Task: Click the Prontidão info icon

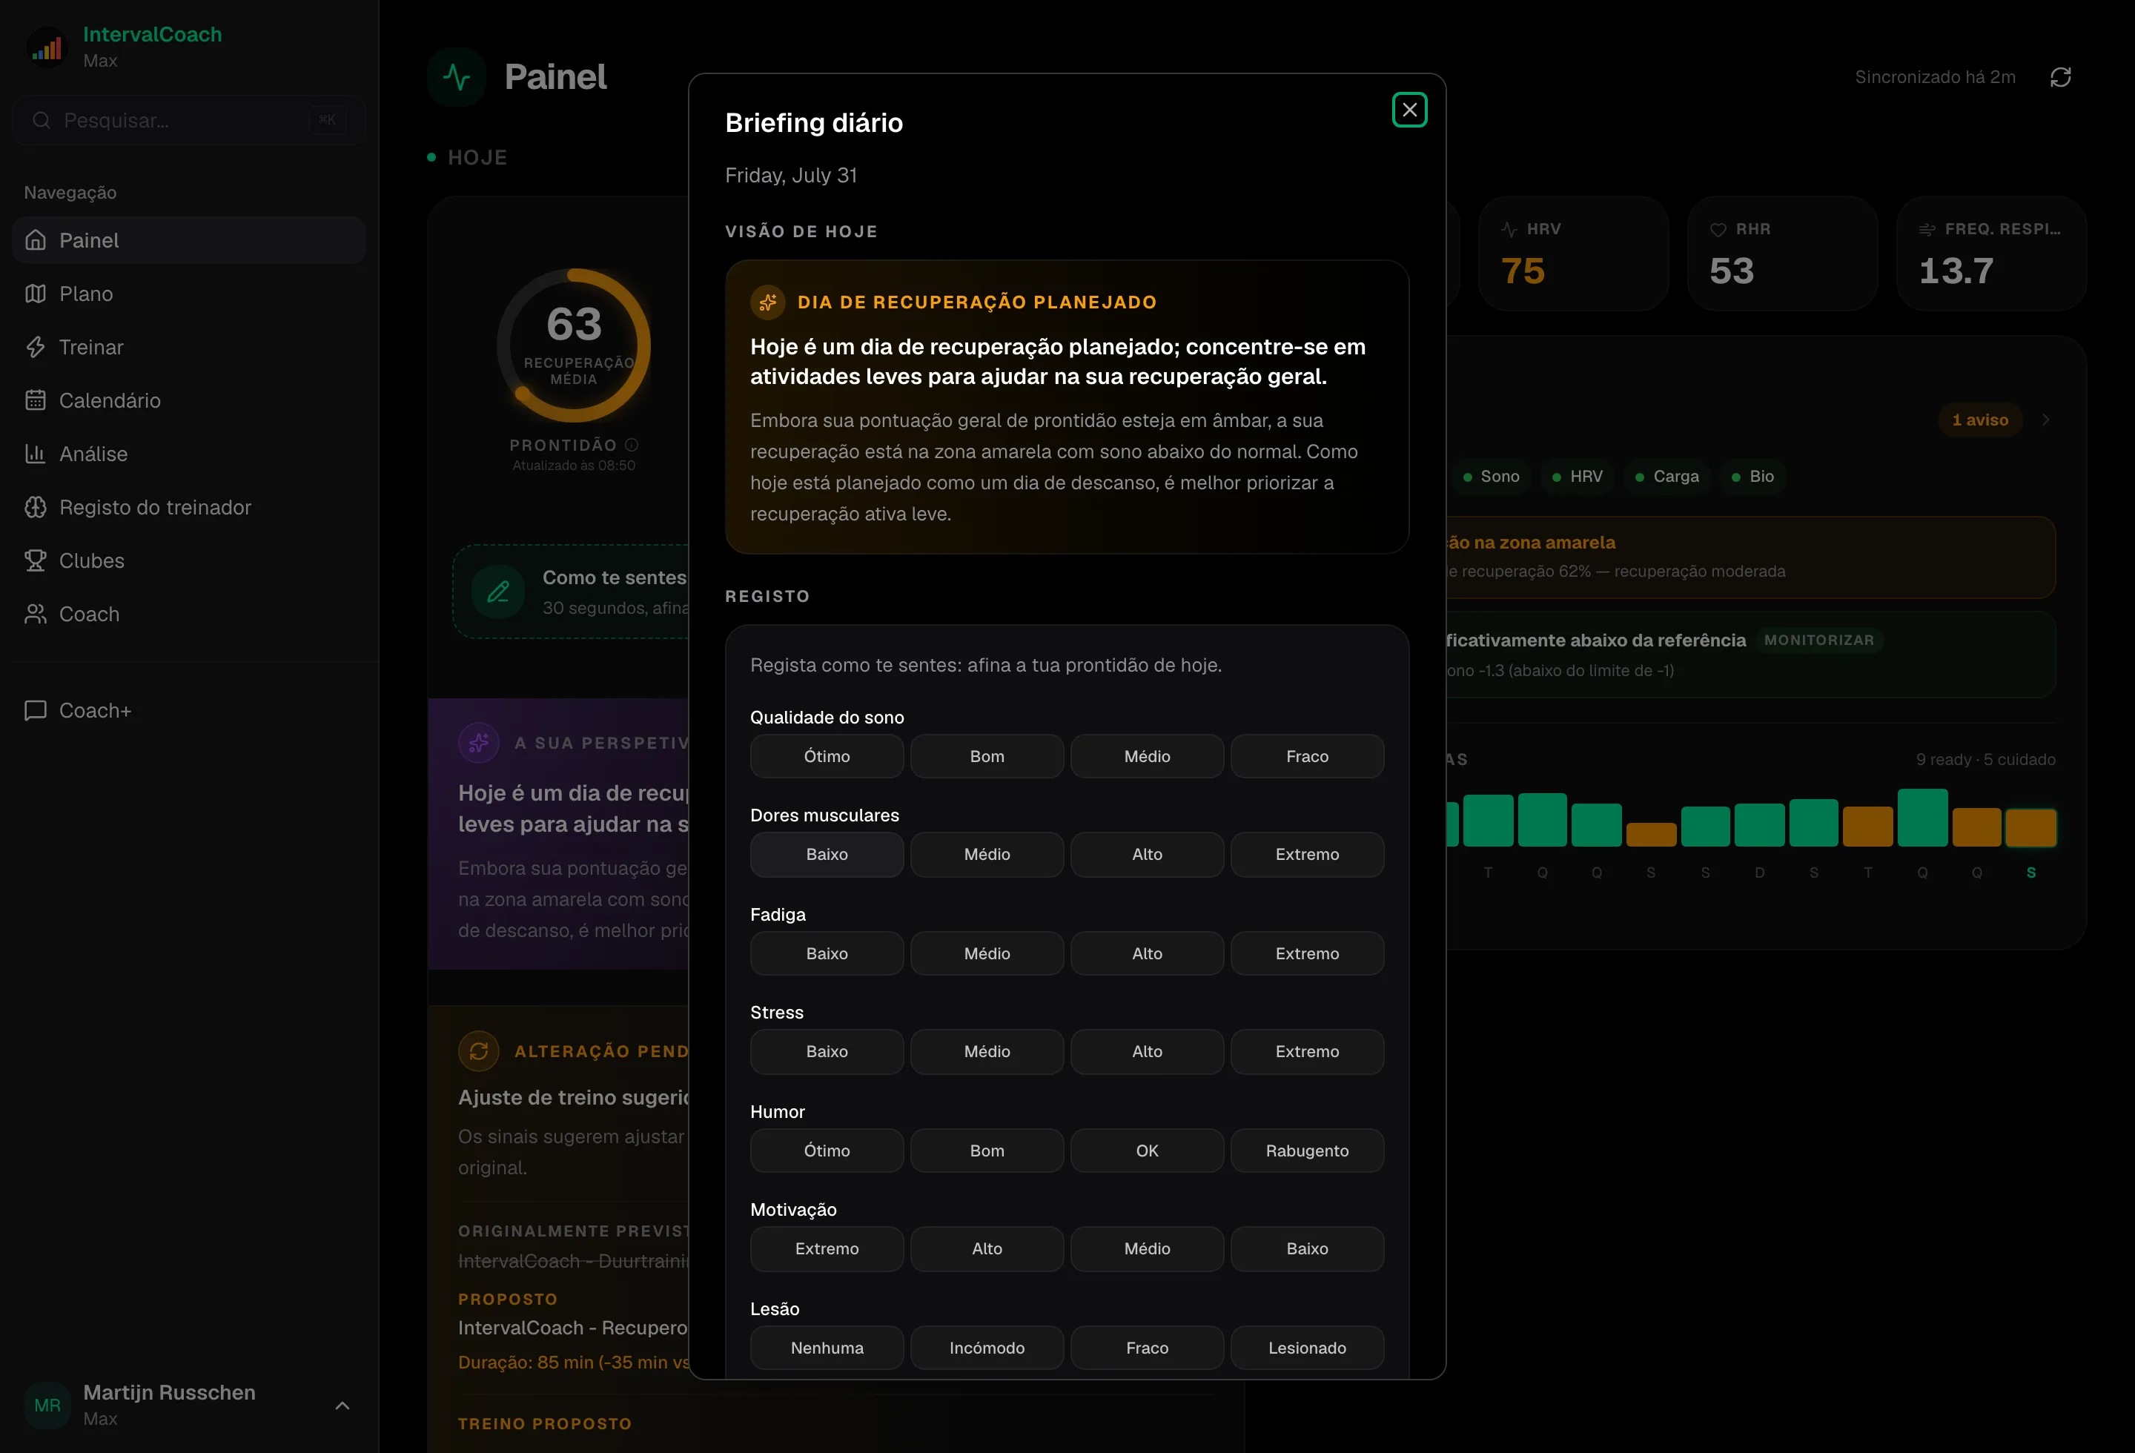Action: click(x=631, y=445)
